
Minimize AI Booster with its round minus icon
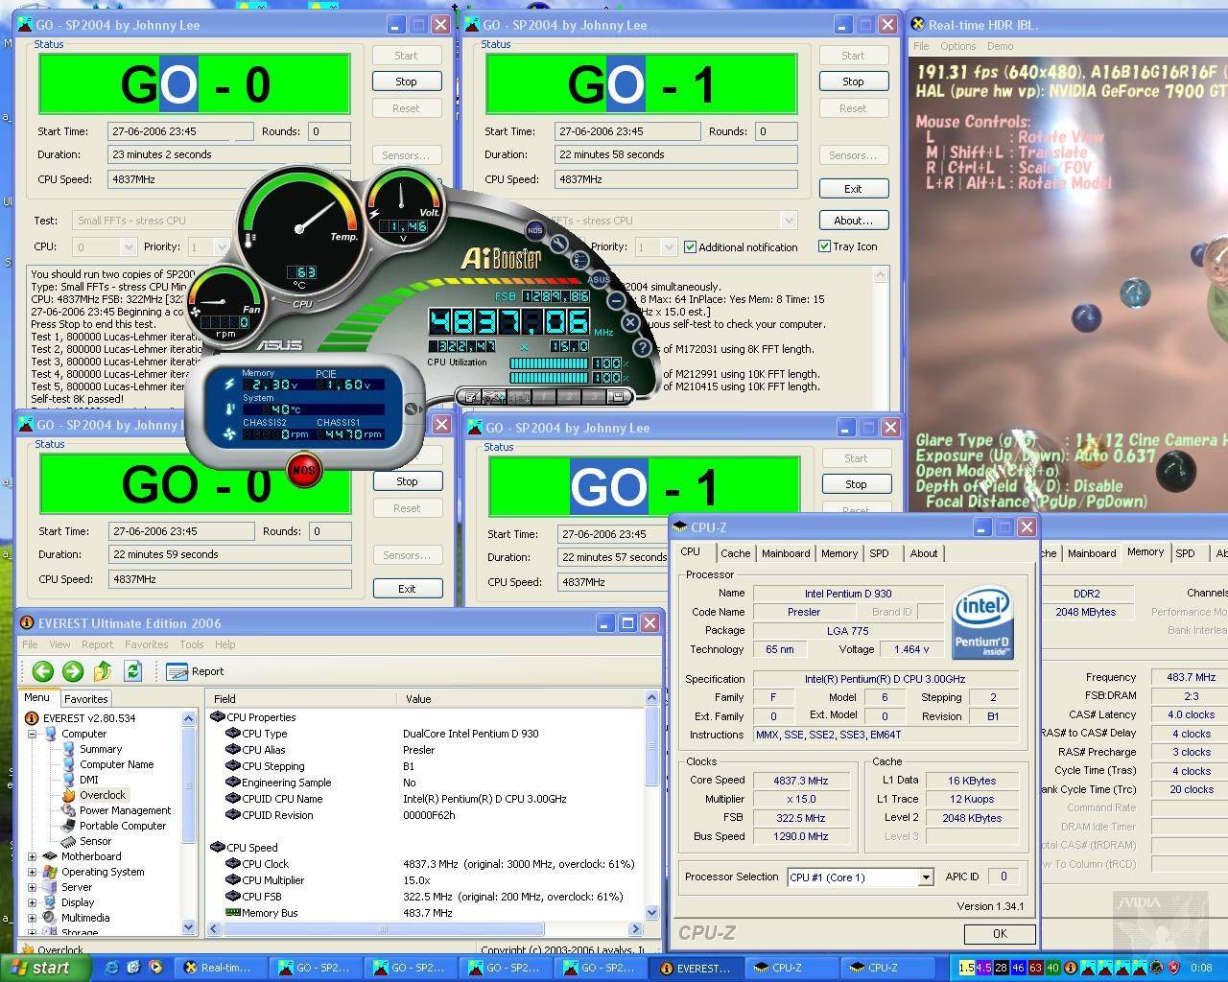pyautogui.click(x=617, y=300)
